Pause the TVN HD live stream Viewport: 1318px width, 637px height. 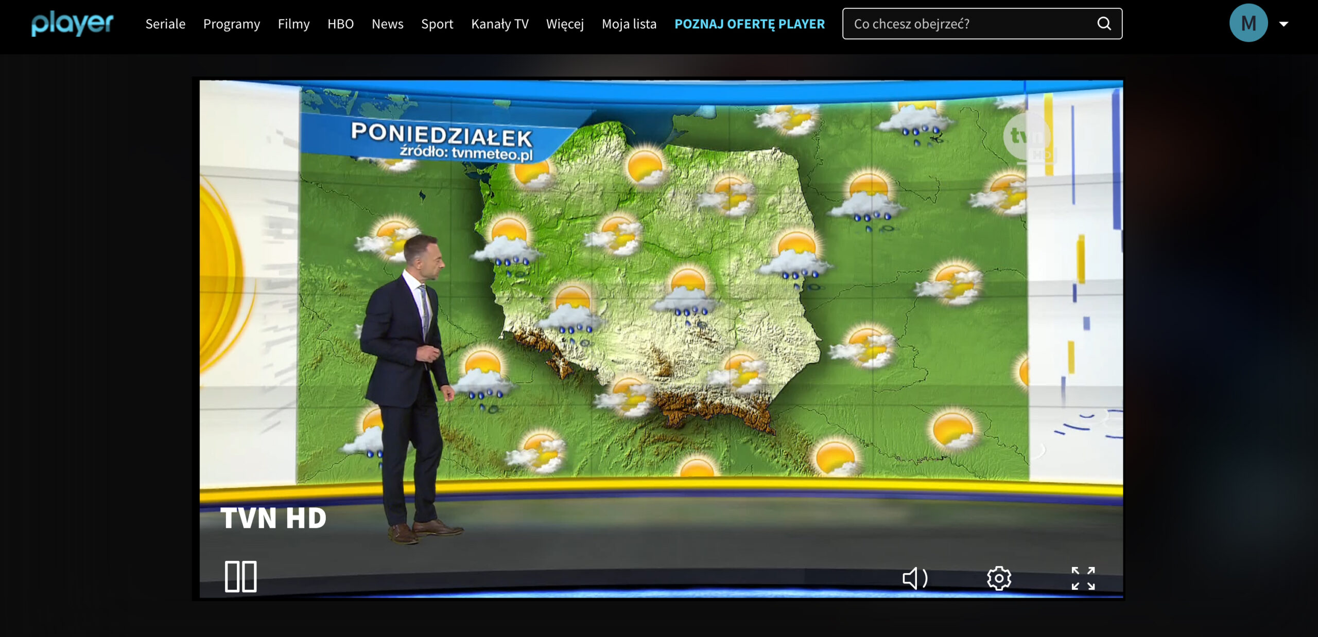(x=240, y=576)
